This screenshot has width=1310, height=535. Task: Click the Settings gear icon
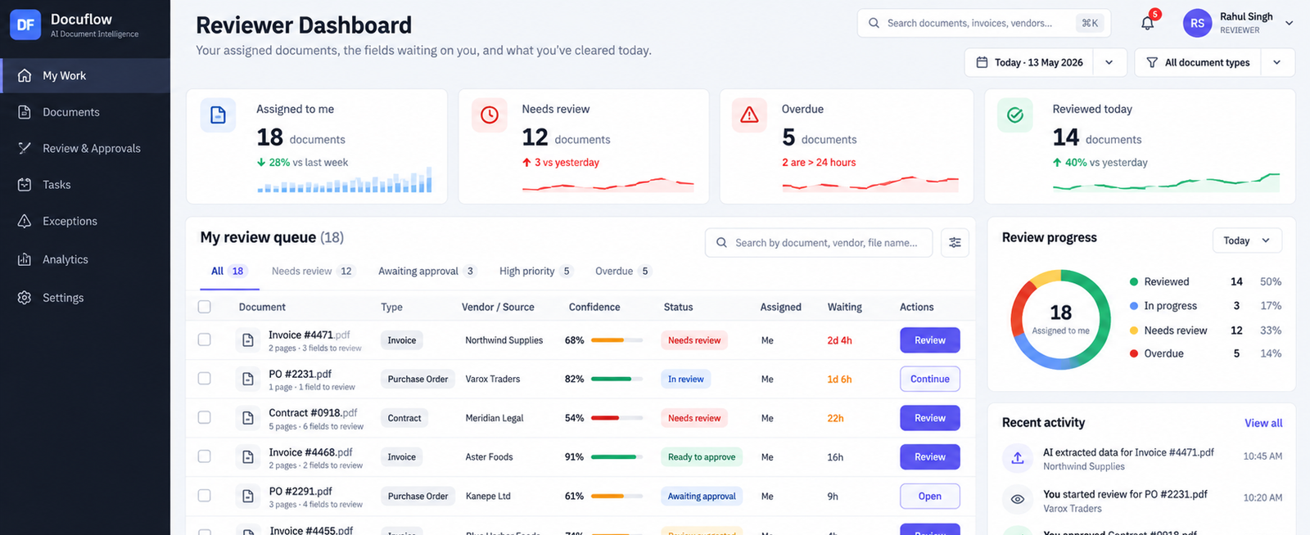tap(25, 298)
